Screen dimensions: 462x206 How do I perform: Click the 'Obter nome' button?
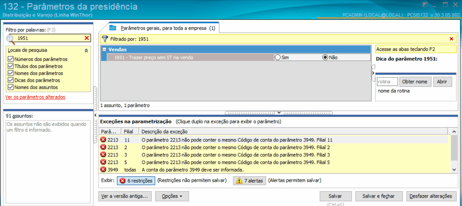point(415,82)
